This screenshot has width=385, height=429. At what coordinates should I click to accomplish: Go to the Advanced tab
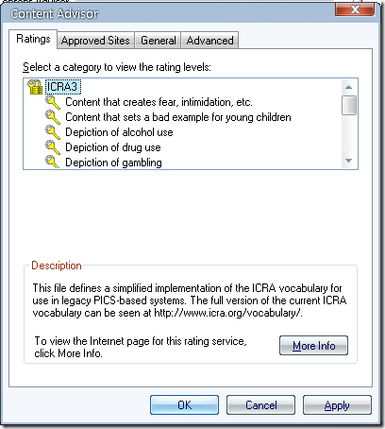(x=210, y=41)
